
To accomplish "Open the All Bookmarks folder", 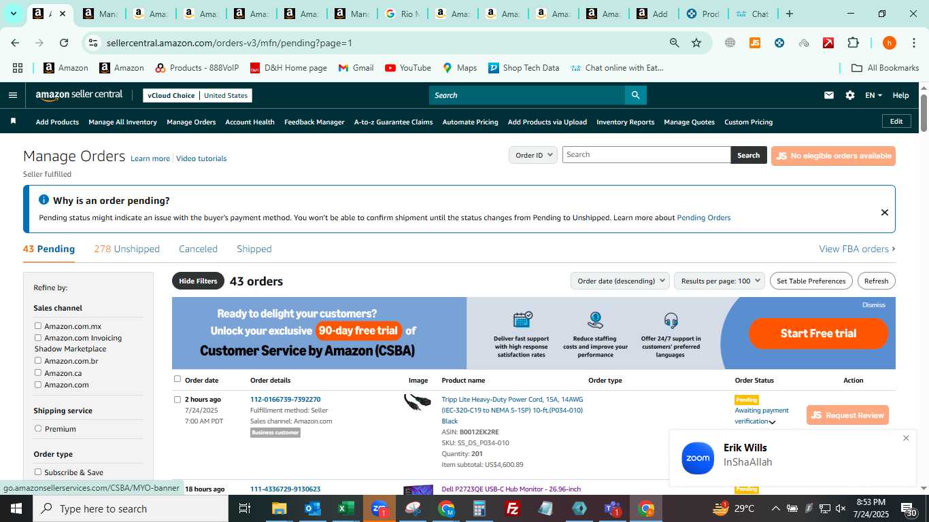I will click(x=885, y=68).
